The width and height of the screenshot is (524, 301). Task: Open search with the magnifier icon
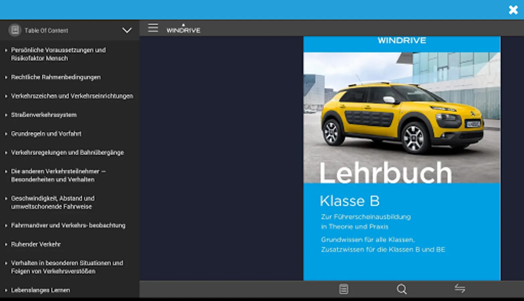(x=402, y=289)
